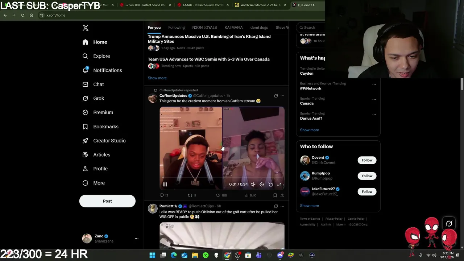
Task: Open Articles in the sidebar
Action: pyautogui.click(x=96, y=155)
